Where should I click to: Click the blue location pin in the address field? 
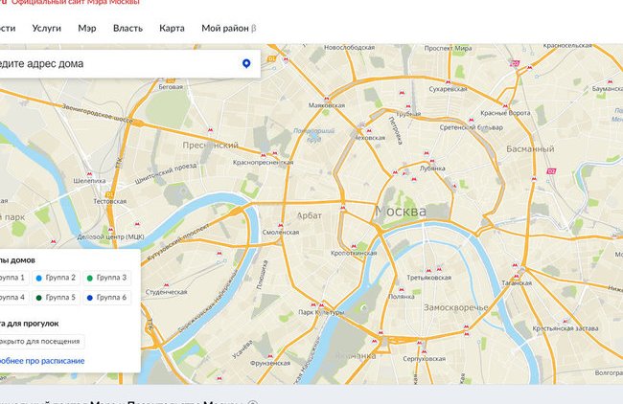(246, 63)
